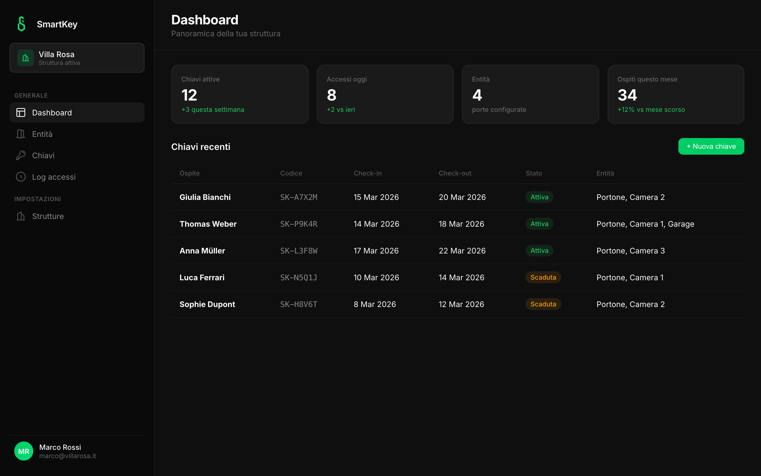761x476 pixels.
Task: Open the Log accessi menu item
Action: (x=54, y=177)
